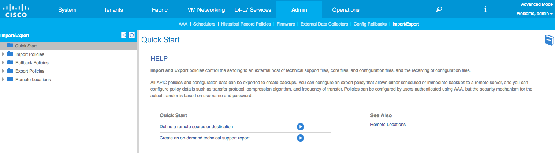Click the search magnifier icon
The image size is (555, 153).
pyautogui.click(x=439, y=10)
